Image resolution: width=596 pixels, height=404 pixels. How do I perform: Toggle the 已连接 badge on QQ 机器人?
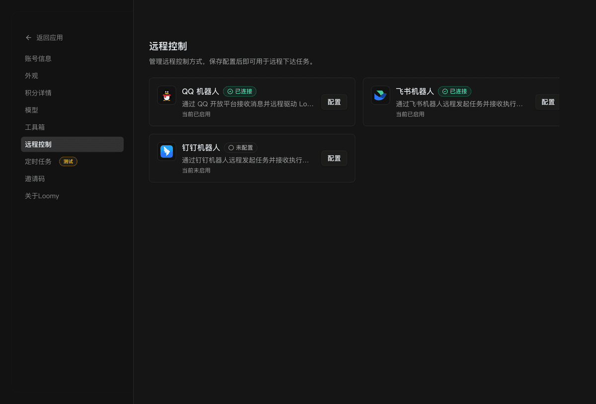pyautogui.click(x=240, y=91)
